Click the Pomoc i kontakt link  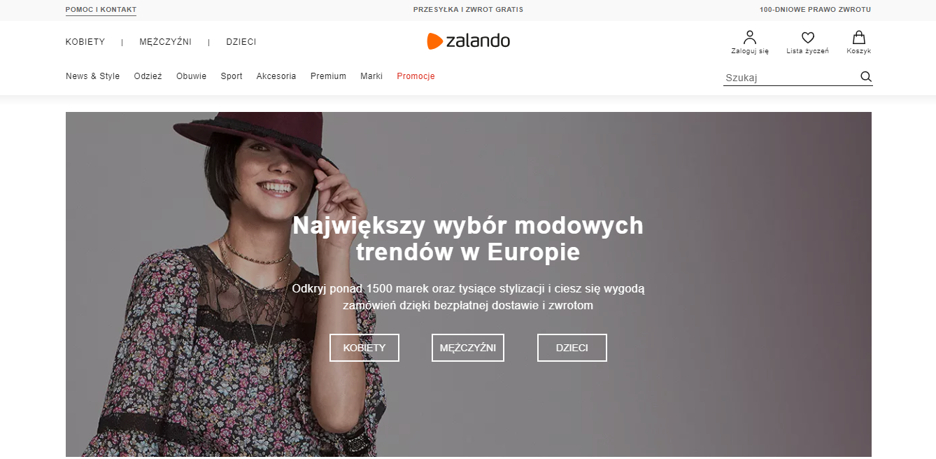click(x=101, y=10)
